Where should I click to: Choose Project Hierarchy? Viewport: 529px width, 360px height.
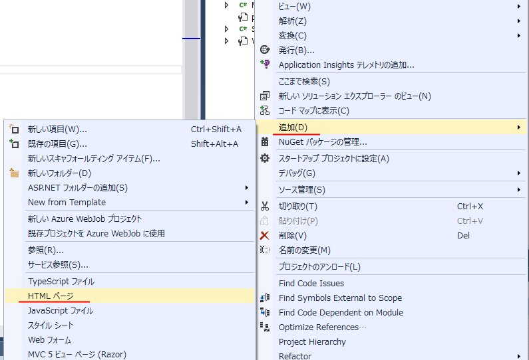(392, 341)
